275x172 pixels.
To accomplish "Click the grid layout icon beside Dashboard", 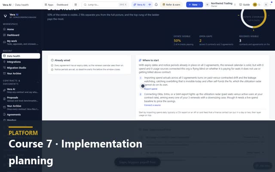I will [x=76, y=5].
